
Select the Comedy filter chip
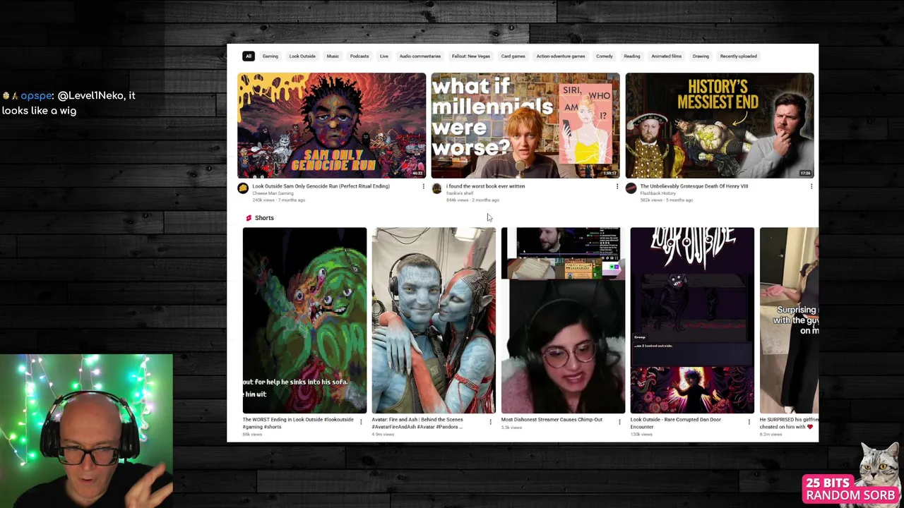pyautogui.click(x=605, y=56)
